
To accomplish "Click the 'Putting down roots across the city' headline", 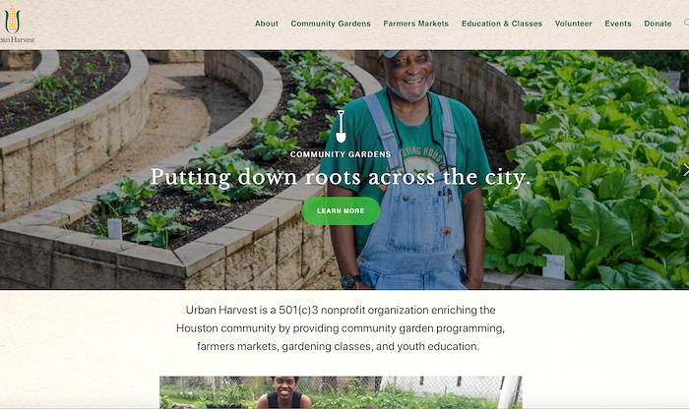I will (x=341, y=177).
